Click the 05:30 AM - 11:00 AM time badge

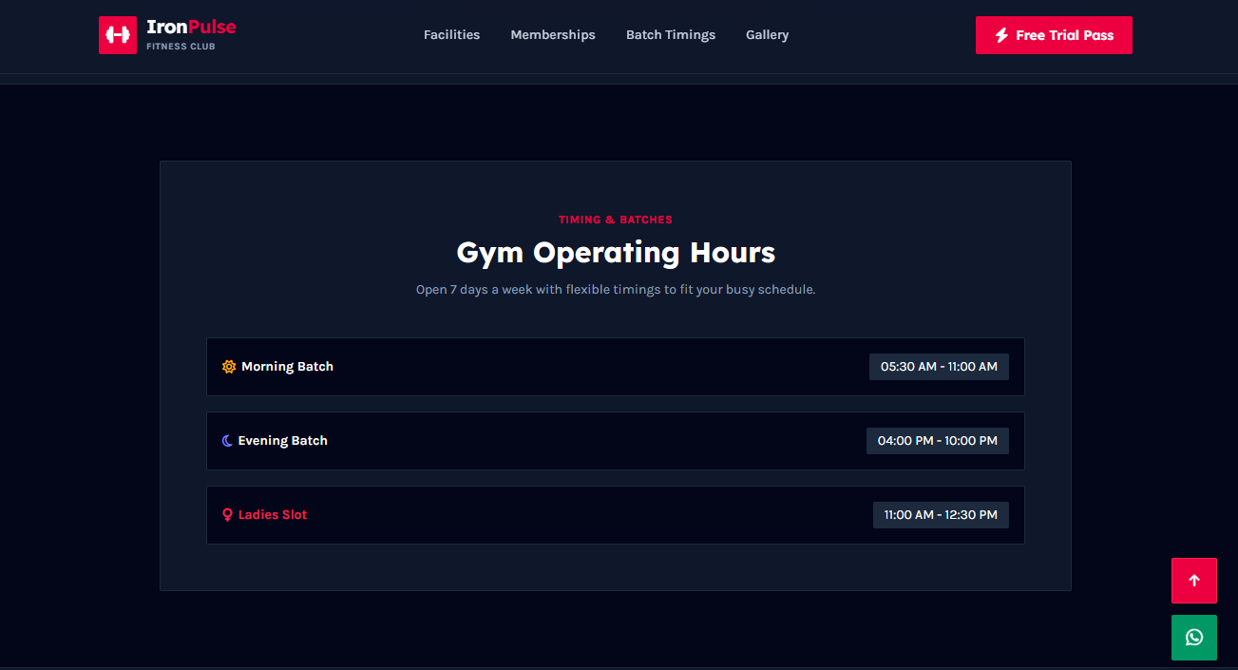tap(939, 367)
